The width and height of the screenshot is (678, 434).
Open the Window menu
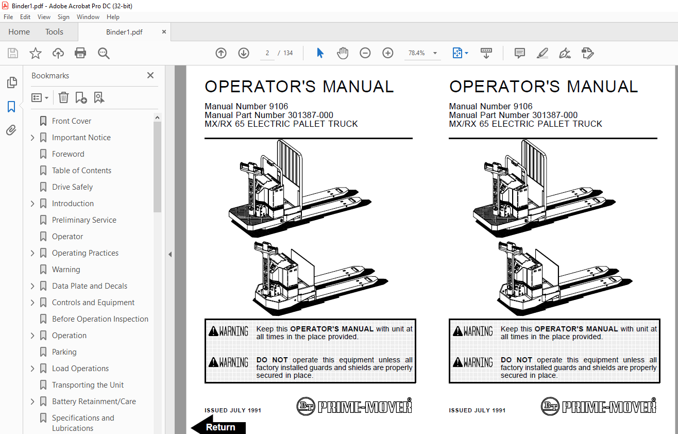click(x=88, y=17)
